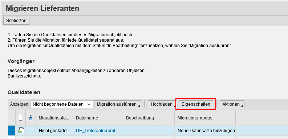Click the Beschreibung column header
Viewport: 288px width, 139px height.
149,118
